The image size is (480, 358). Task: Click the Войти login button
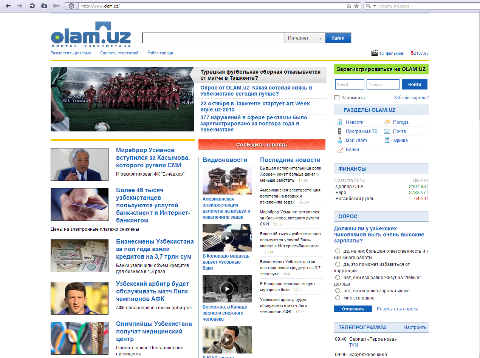[415, 85]
